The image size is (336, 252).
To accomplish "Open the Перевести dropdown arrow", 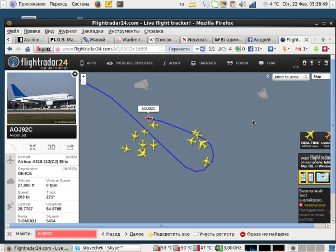I will coord(197,49).
